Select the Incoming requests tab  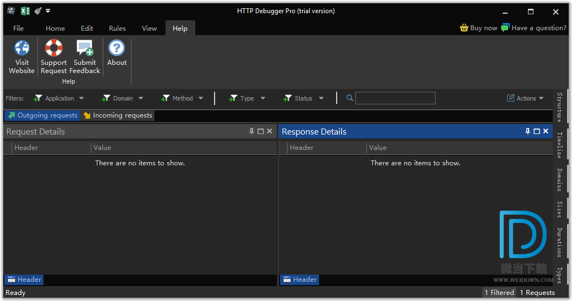pos(118,115)
